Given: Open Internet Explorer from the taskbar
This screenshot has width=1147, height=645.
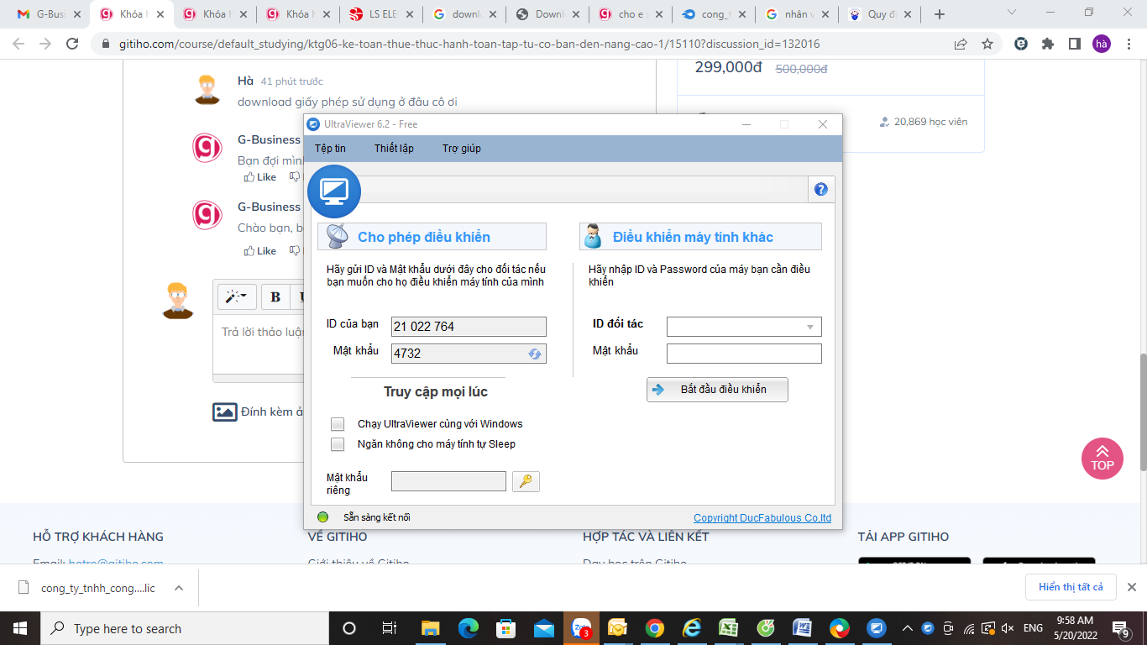Looking at the screenshot, I should tap(692, 628).
